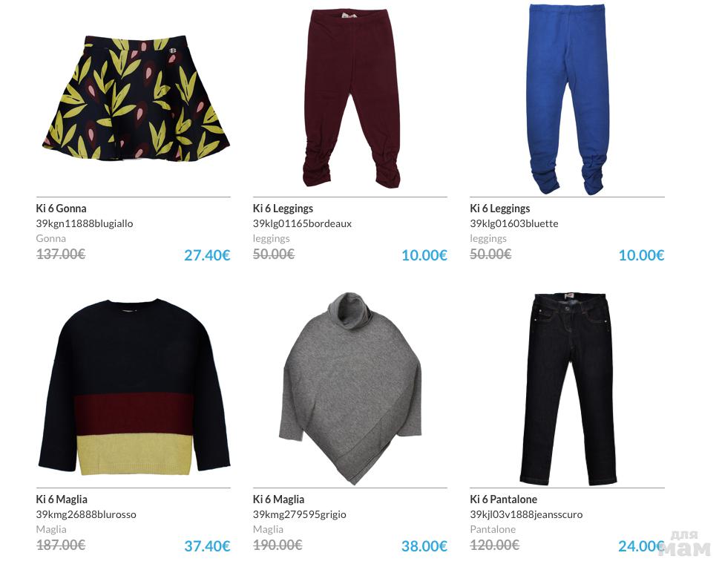Select product code 39kjl03v1888jeansscuro
The width and height of the screenshot is (722, 567).
click(526, 514)
